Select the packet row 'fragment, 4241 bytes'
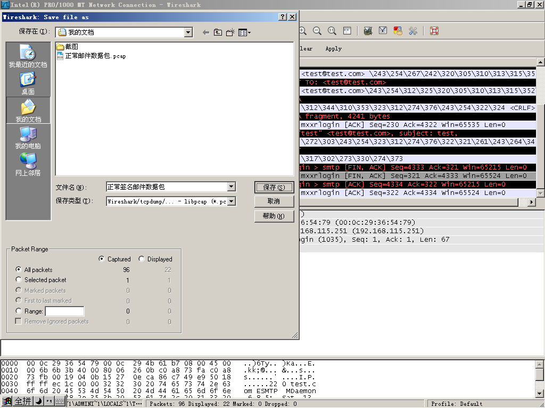545x408 pixels. (x=418, y=116)
